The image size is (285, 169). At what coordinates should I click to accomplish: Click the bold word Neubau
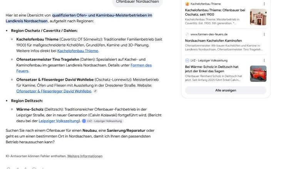point(89,131)
